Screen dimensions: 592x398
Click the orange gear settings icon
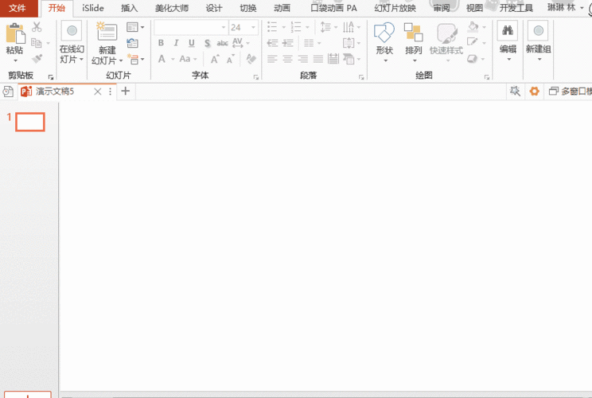pyautogui.click(x=534, y=92)
